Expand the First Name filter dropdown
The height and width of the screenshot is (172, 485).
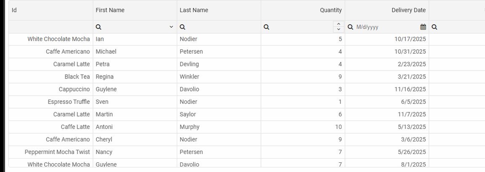pos(171,27)
